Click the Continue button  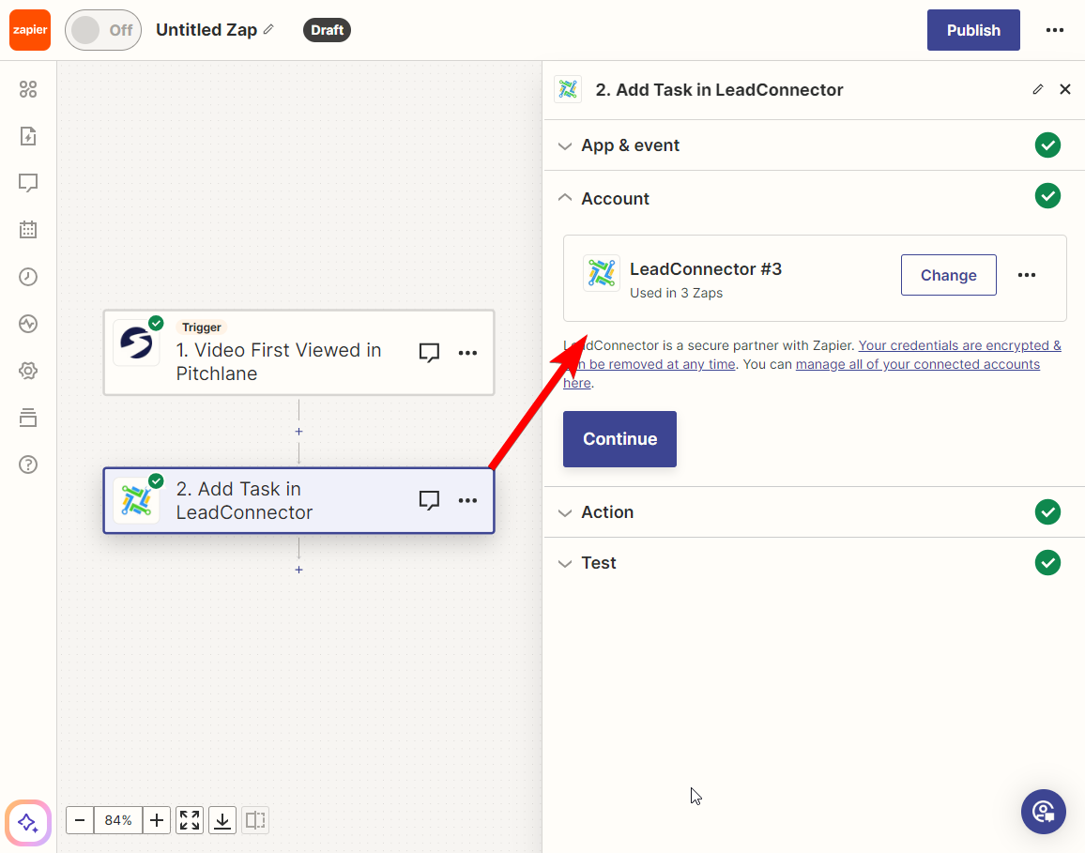[619, 438]
